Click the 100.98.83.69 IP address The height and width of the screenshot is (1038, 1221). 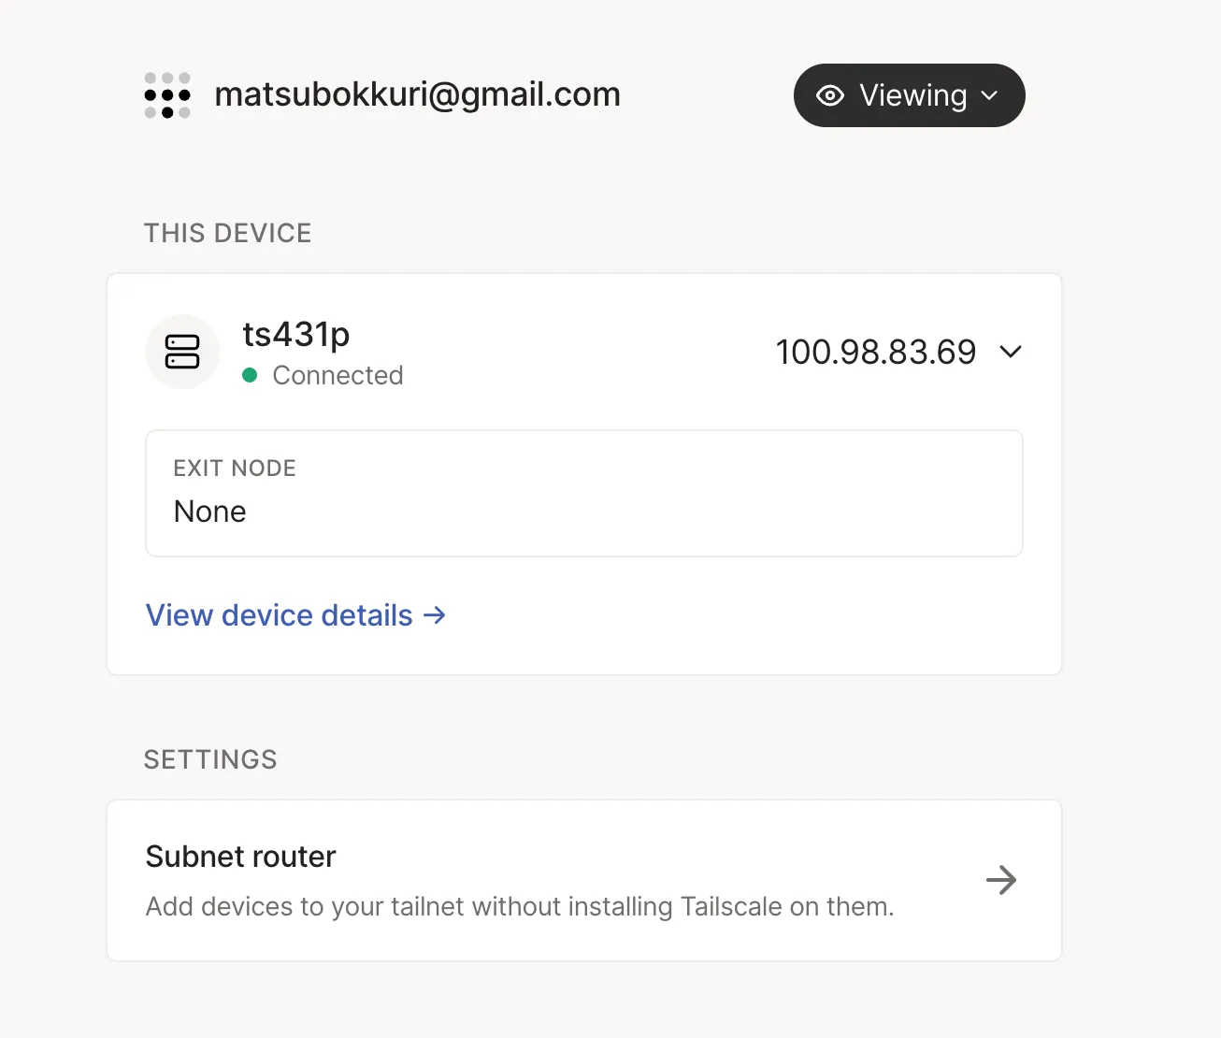pyautogui.click(x=875, y=352)
